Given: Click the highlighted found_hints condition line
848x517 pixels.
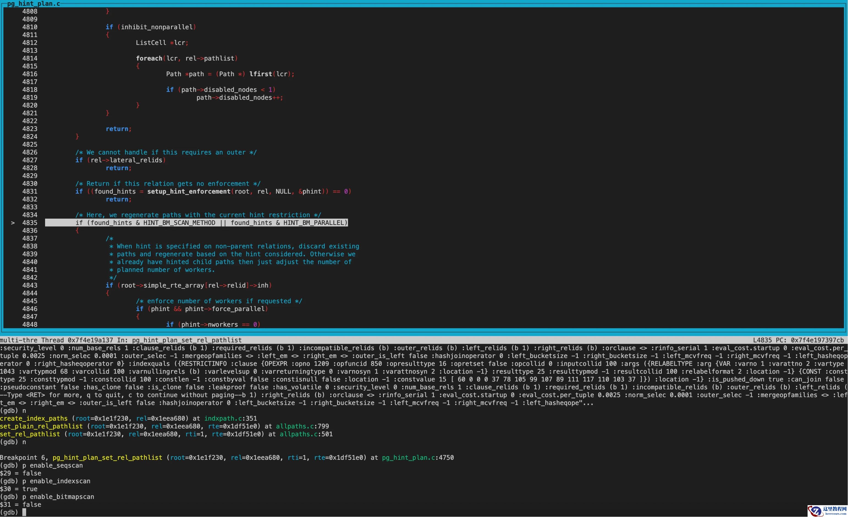Looking at the screenshot, I should pos(196,223).
